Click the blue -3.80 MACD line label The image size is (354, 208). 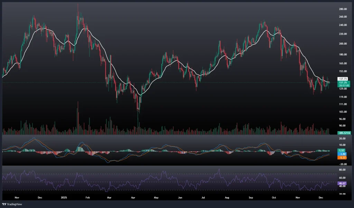click(x=343, y=154)
